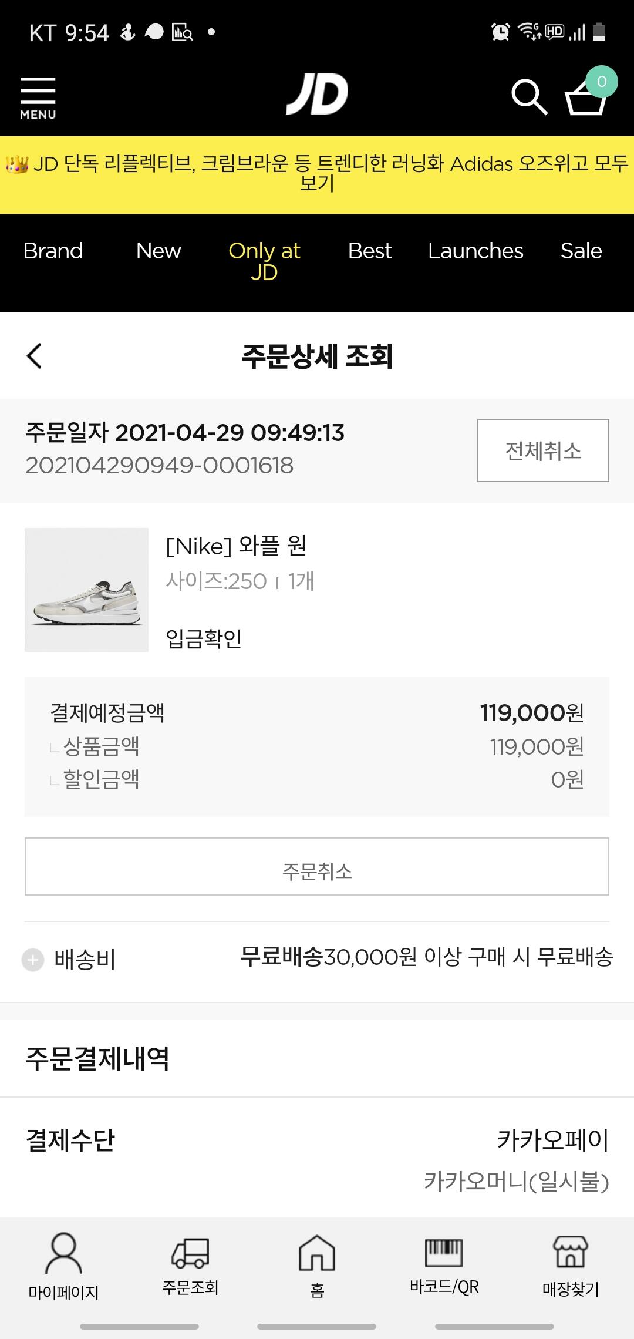Switch to the New tab

tap(158, 251)
